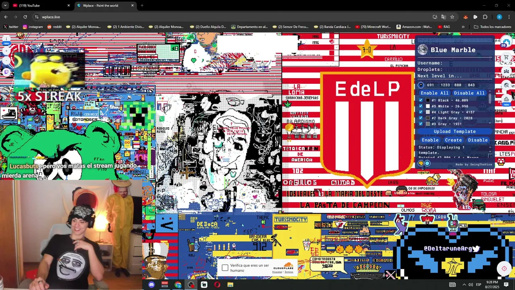Open the clock showing 9:28 PM
Viewport: 515px width, 290px height.
tap(492, 285)
